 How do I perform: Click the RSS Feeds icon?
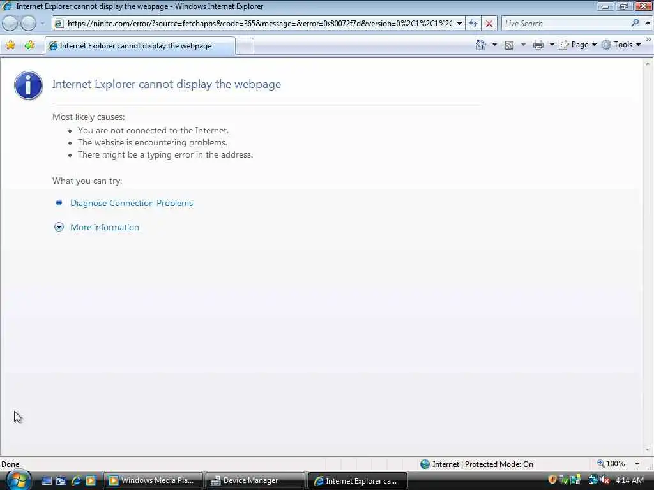coord(509,45)
